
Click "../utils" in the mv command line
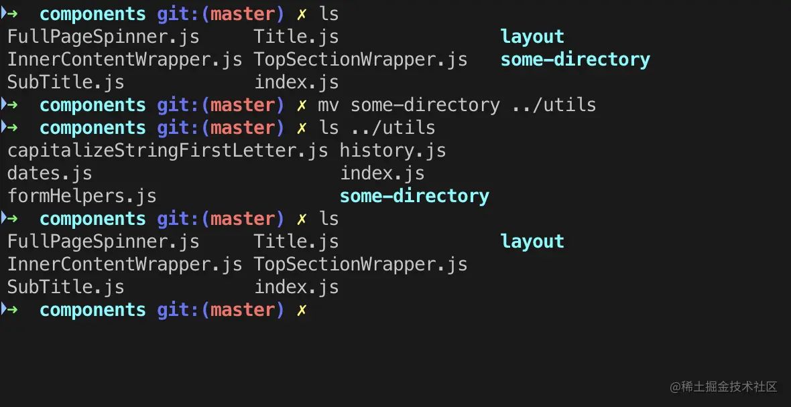pos(554,105)
